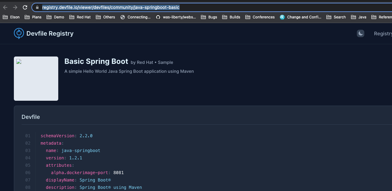Image resolution: width=392 pixels, height=191 pixels.
Task: Click the Basic Spring Boot heading
Action: (96, 61)
